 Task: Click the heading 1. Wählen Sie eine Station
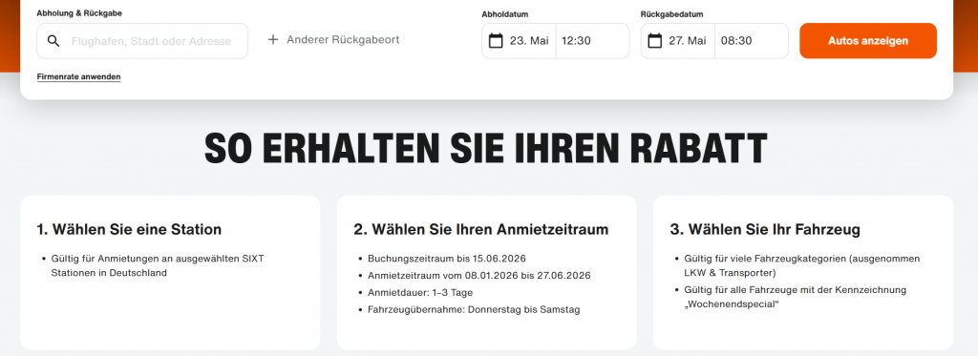pos(129,229)
